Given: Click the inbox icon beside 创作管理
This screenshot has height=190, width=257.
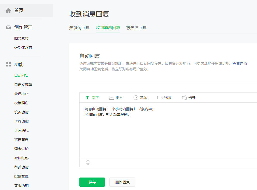Looking at the screenshot, I should pyautogui.click(x=8, y=27).
